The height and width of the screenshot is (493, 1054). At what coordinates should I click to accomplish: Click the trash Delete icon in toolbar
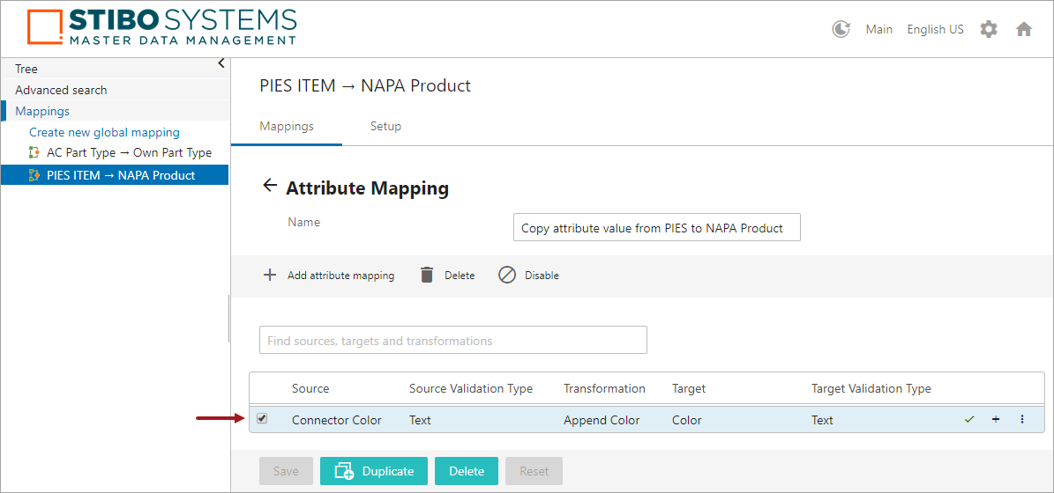[427, 275]
